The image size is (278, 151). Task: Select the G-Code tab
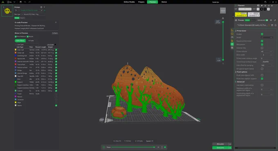point(31,40)
